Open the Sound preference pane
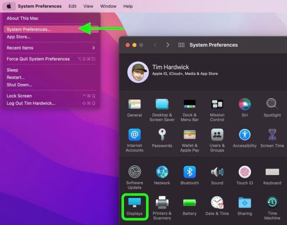The image size is (287, 225). 217,175
